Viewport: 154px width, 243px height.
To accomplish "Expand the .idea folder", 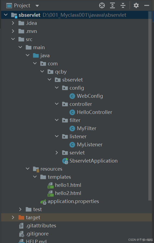I will click(13, 23).
